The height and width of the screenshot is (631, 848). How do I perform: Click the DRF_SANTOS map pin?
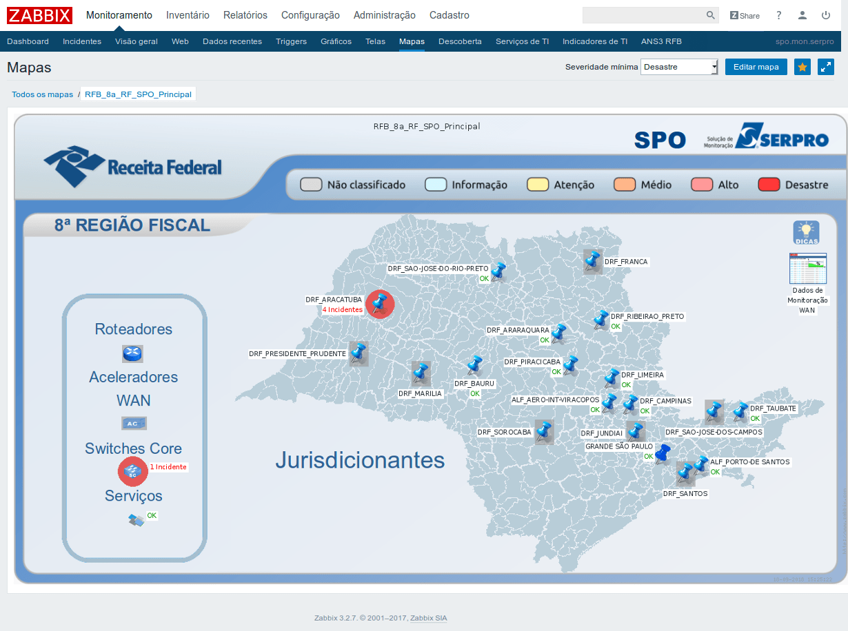(x=685, y=474)
